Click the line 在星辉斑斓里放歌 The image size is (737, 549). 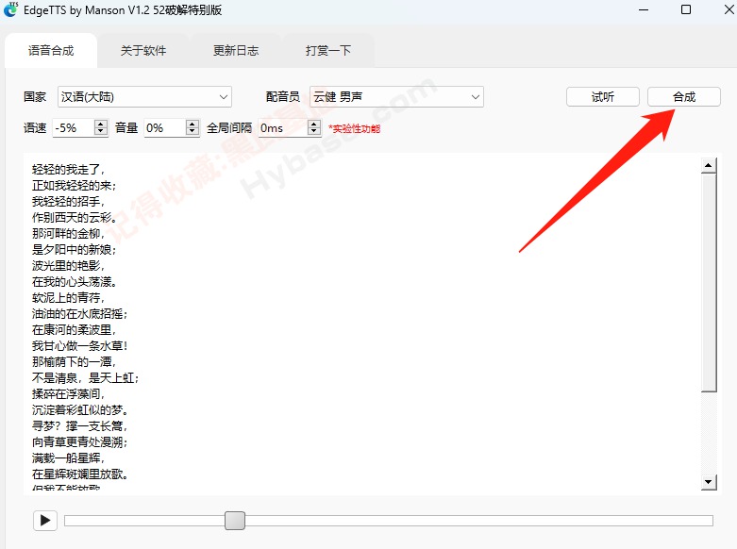pyautogui.click(x=80, y=474)
